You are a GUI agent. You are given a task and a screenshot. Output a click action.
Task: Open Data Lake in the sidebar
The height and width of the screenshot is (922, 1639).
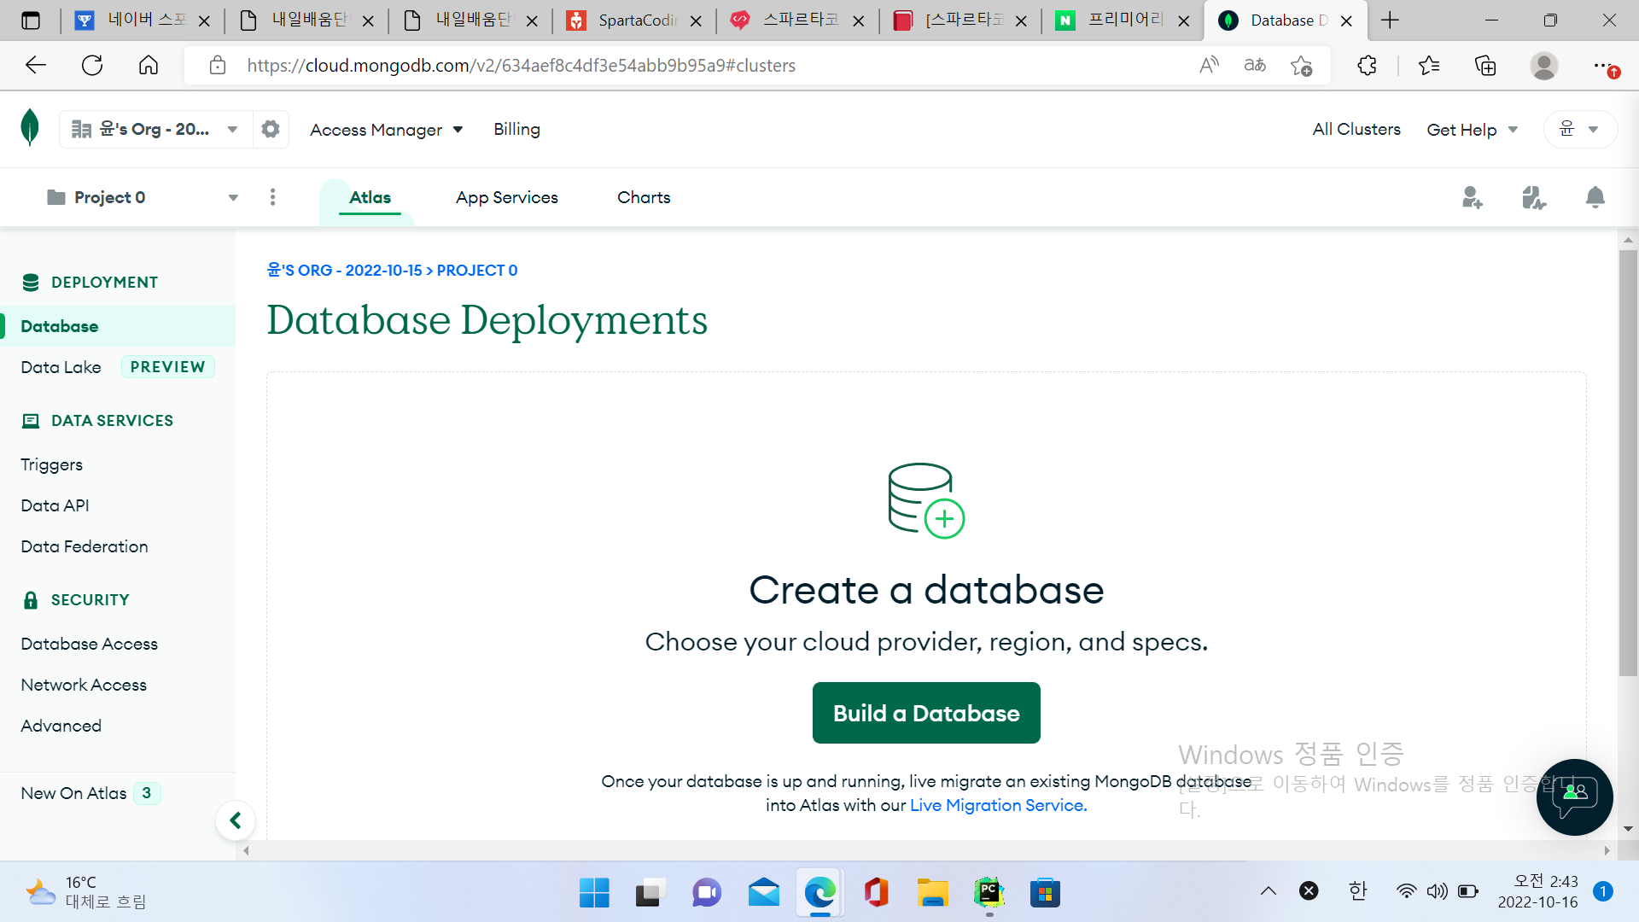point(61,367)
